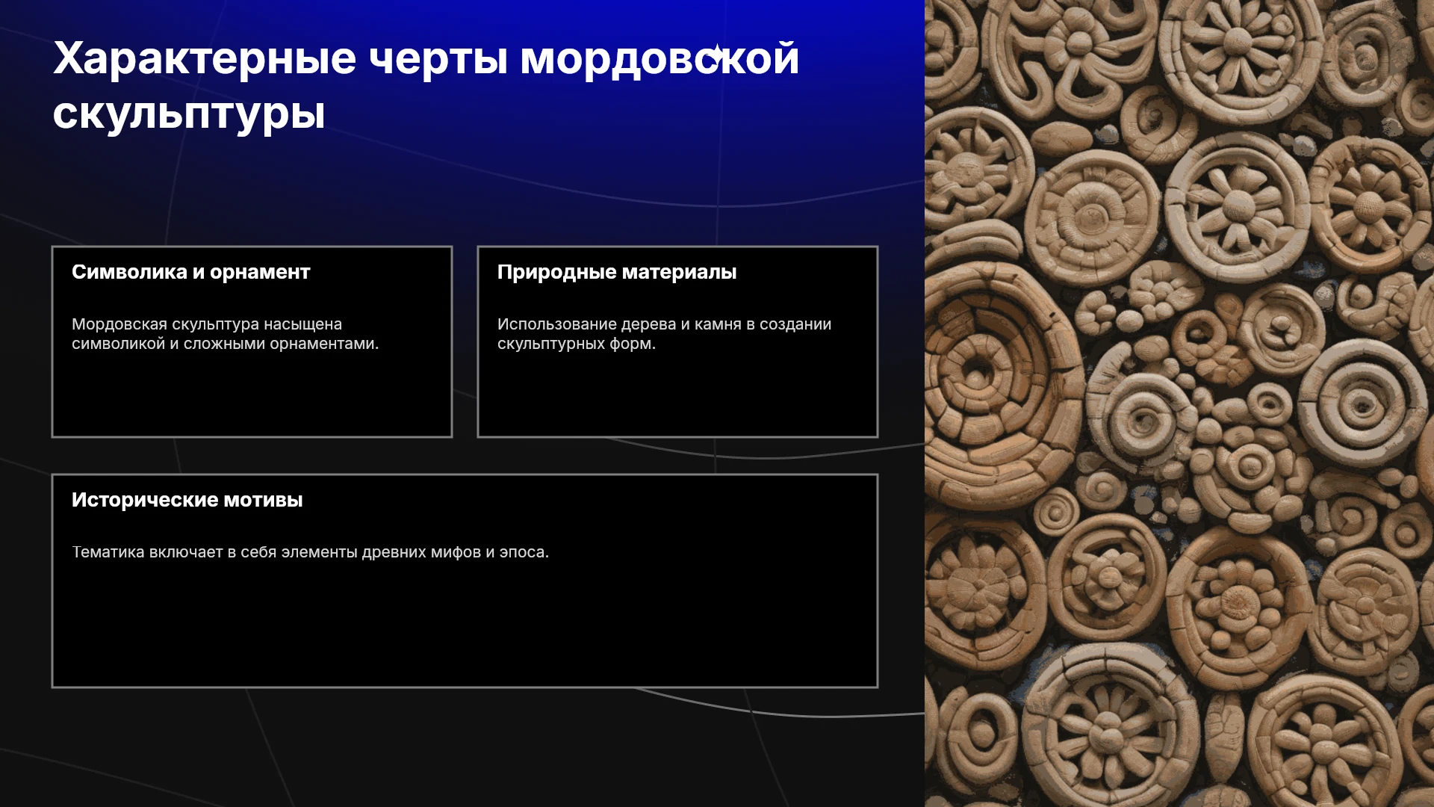Select the title word "скульптуры"
Image resolution: width=1434 pixels, height=807 pixels.
click(x=189, y=115)
